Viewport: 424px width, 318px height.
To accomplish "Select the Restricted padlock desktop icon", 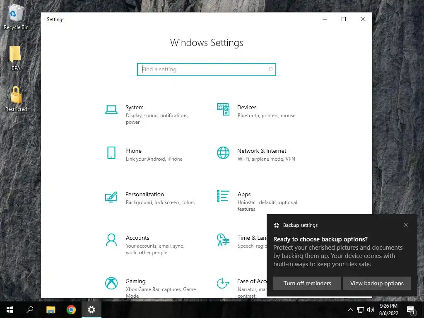I will (x=16, y=99).
